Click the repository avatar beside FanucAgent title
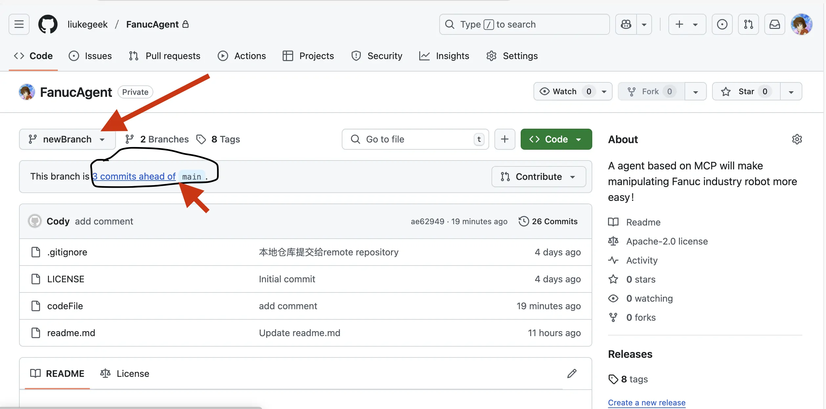This screenshot has width=826, height=409. (x=27, y=92)
